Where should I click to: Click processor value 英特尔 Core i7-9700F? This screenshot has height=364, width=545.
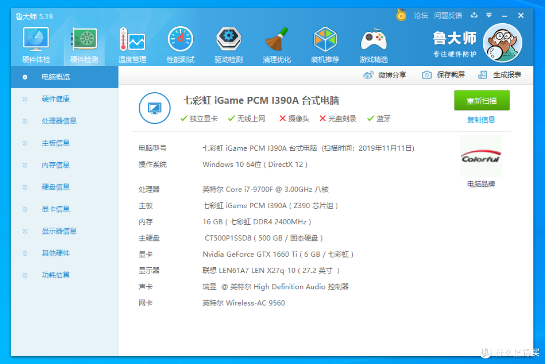tap(265, 189)
